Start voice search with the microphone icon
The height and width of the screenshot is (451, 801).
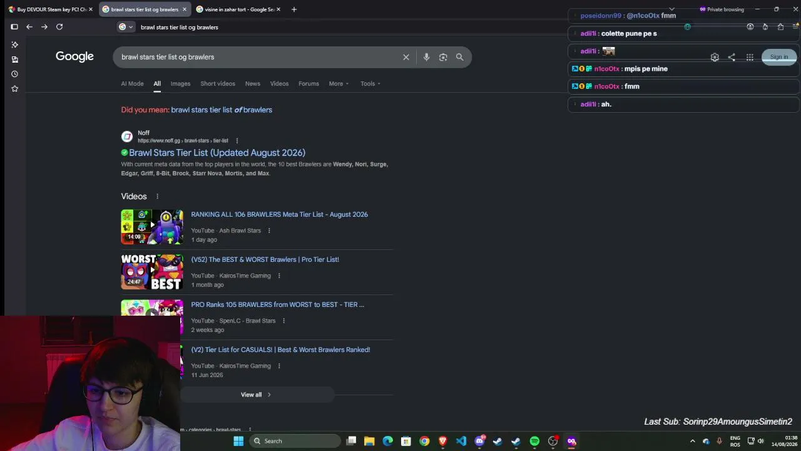click(426, 57)
